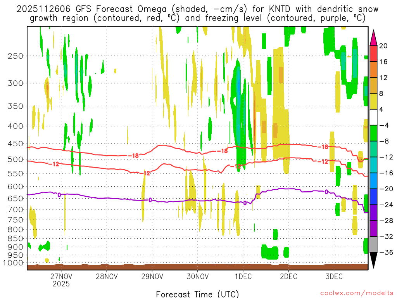Click the 29NOV date label

(152, 276)
